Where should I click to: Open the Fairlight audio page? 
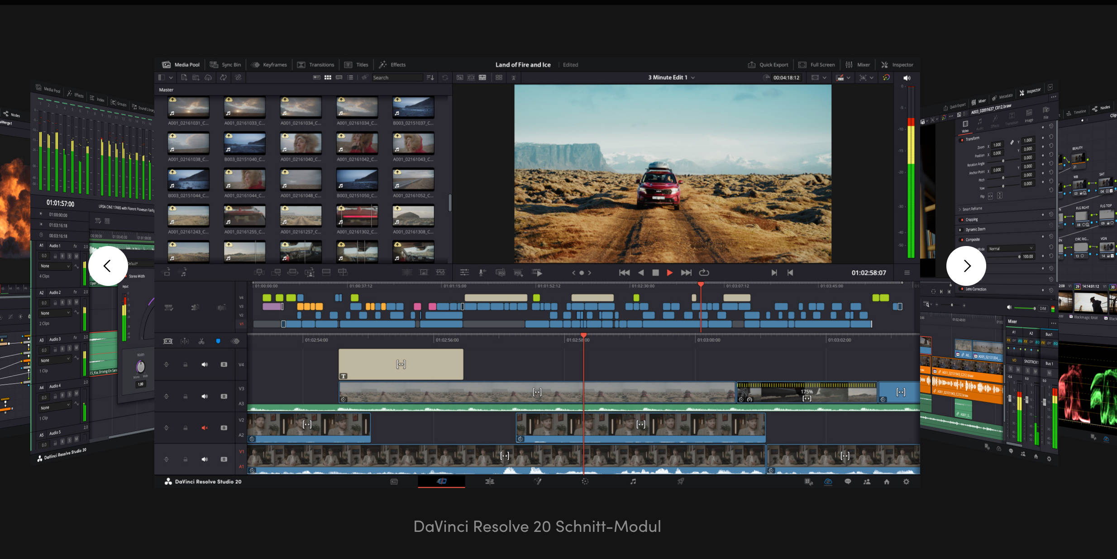(634, 482)
